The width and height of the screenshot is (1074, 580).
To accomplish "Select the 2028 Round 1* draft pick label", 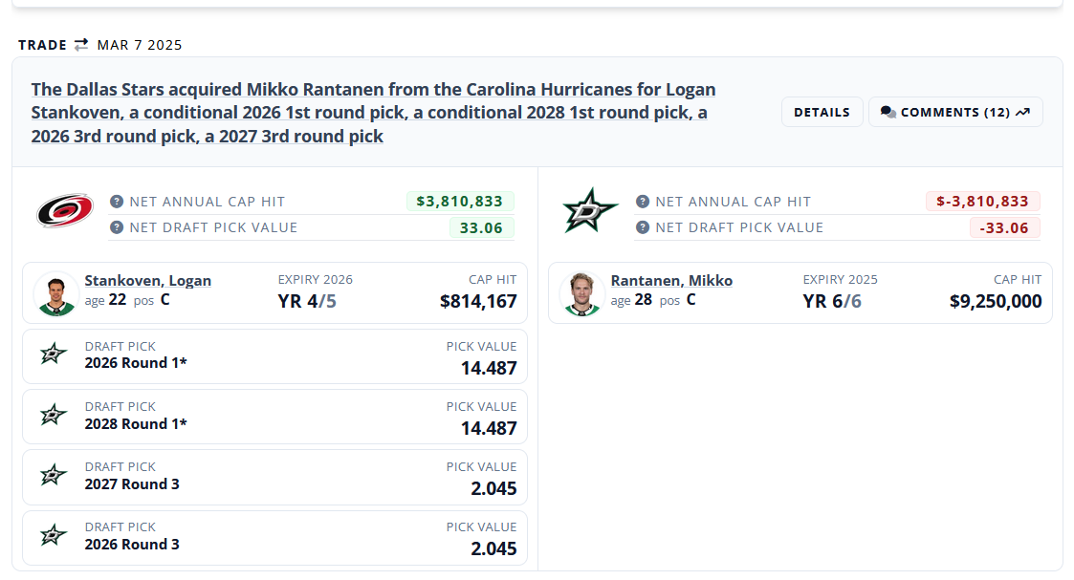I will coord(136,423).
